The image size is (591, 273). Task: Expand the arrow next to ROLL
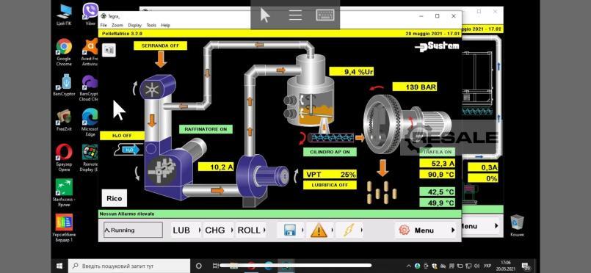point(264,230)
